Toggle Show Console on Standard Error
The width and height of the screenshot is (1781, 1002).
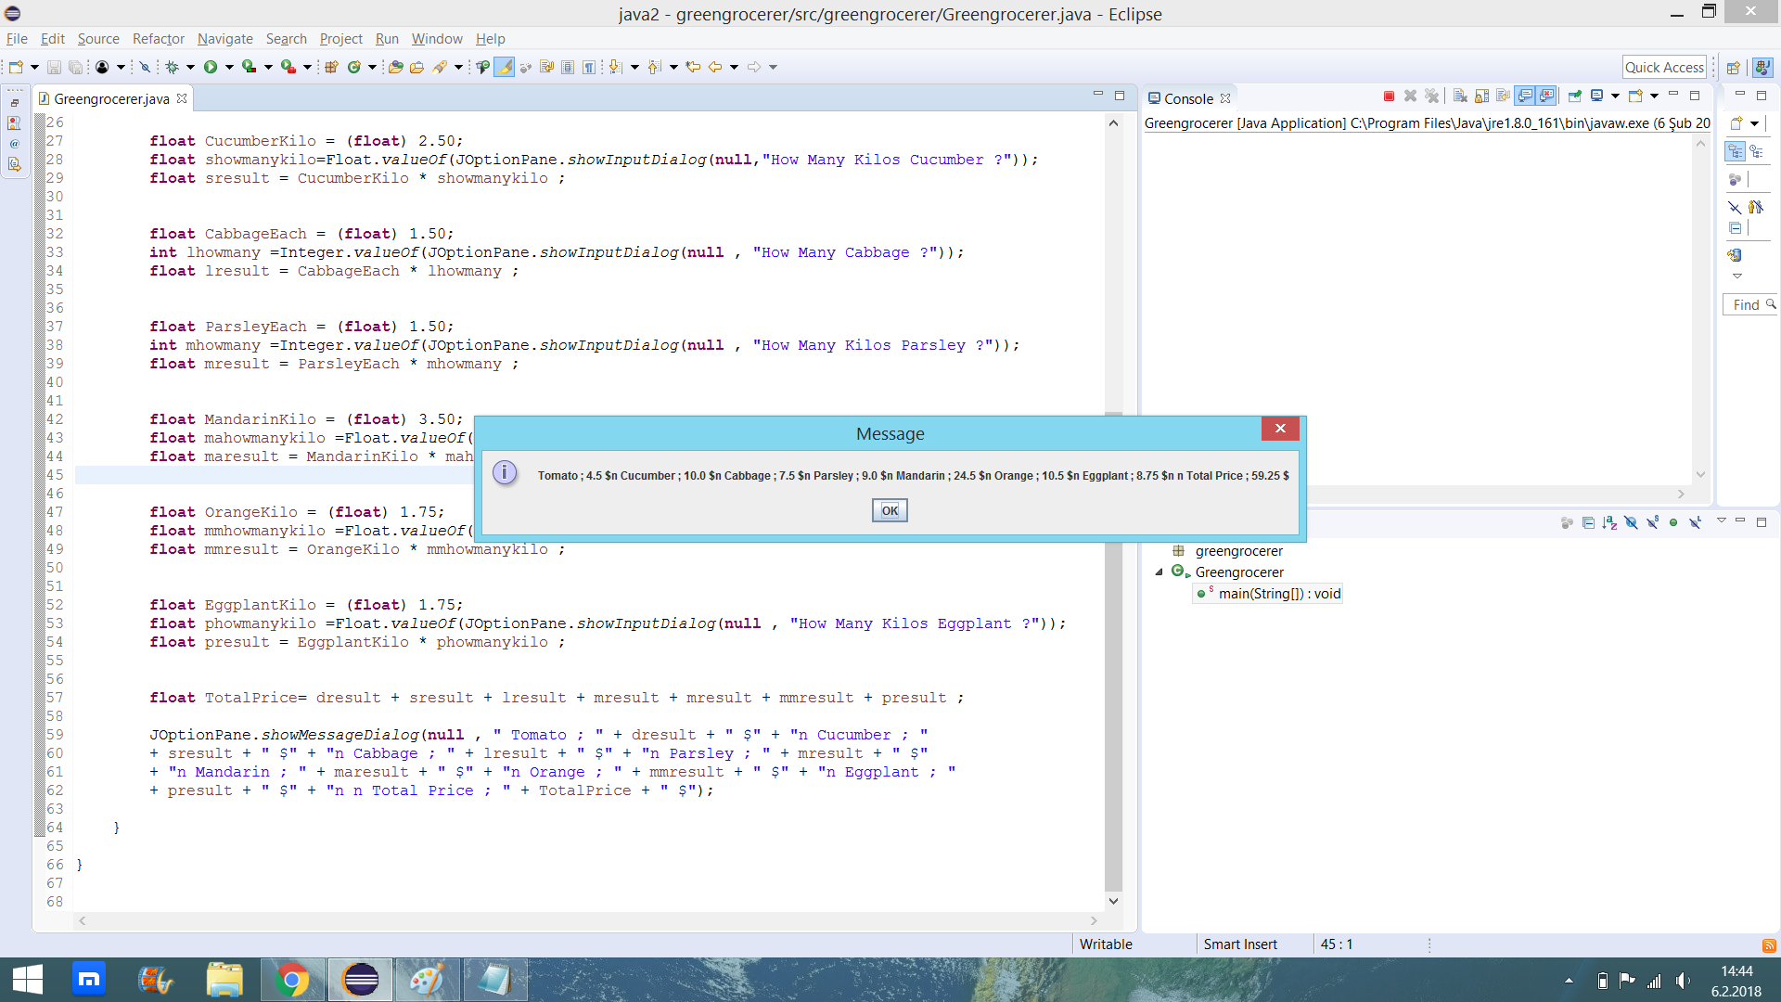[1546, 96]
